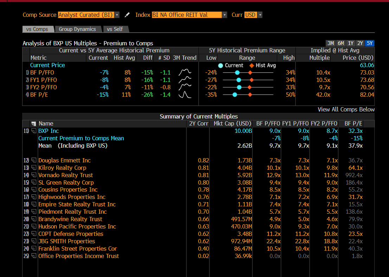Click the 63.06 current price value
The width and height of the screenshot is (389, 277).
(367, 65)
